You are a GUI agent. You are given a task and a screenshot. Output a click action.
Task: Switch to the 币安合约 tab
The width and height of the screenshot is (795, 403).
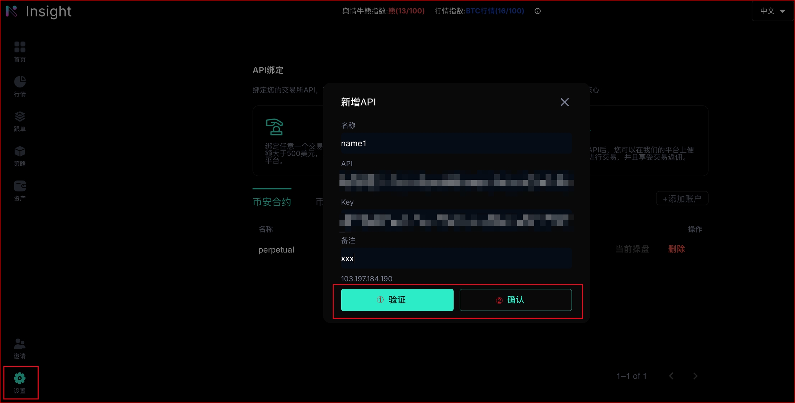click(x=272, y=202)
